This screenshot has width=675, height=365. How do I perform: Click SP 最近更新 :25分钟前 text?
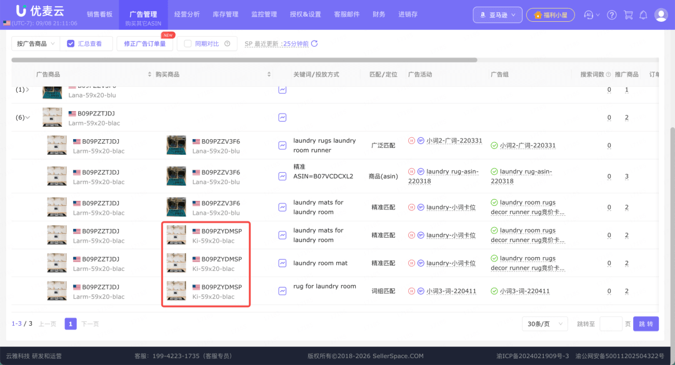(276, 44)
